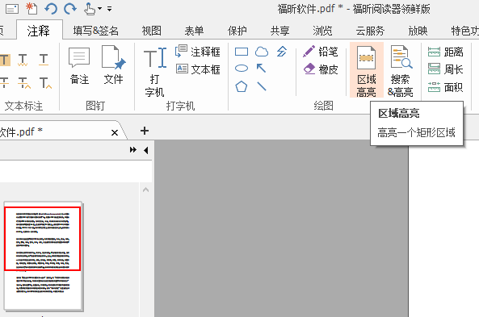This screenshot has width=479, height=317.
Task: Select the Squiggly underline text tool
Action: [23, 60]
